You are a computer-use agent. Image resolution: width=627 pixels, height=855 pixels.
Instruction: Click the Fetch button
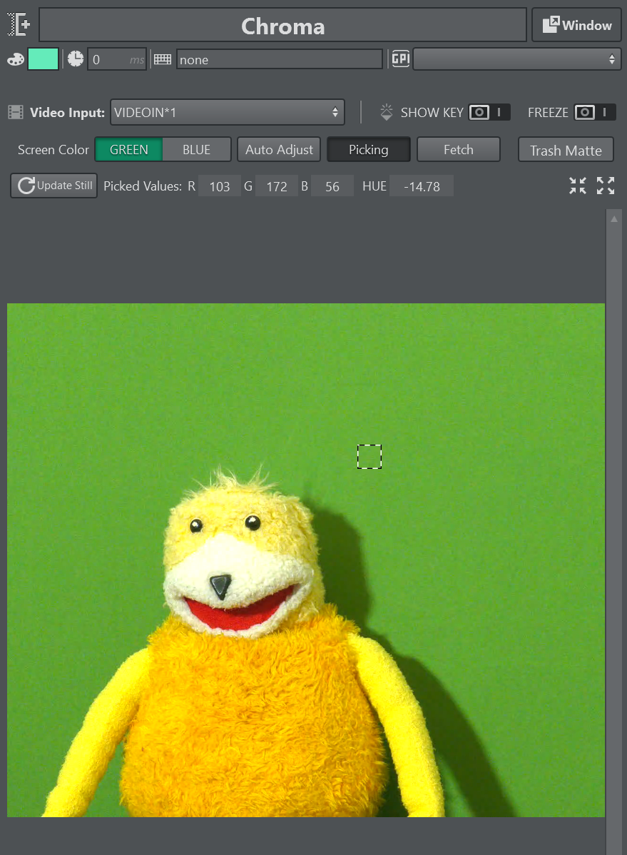[x=458, y=150]
